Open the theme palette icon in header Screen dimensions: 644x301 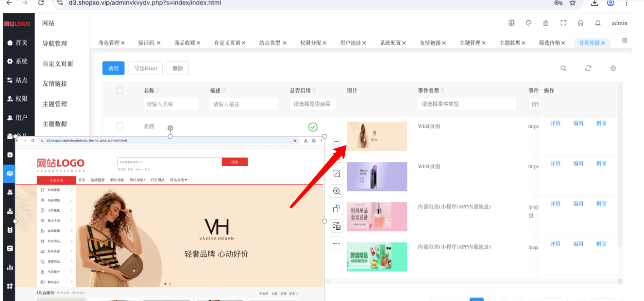[529, 23]
